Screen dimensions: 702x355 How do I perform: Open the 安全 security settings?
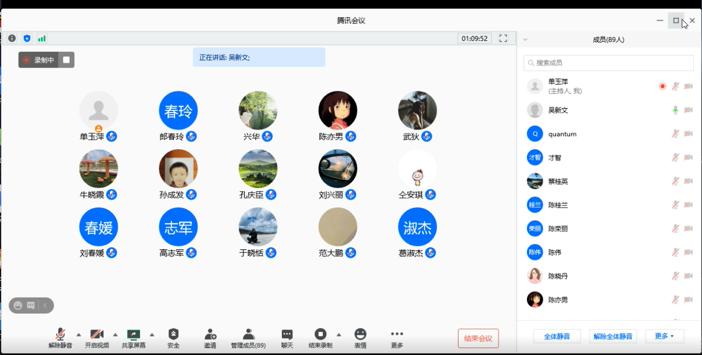173,337
